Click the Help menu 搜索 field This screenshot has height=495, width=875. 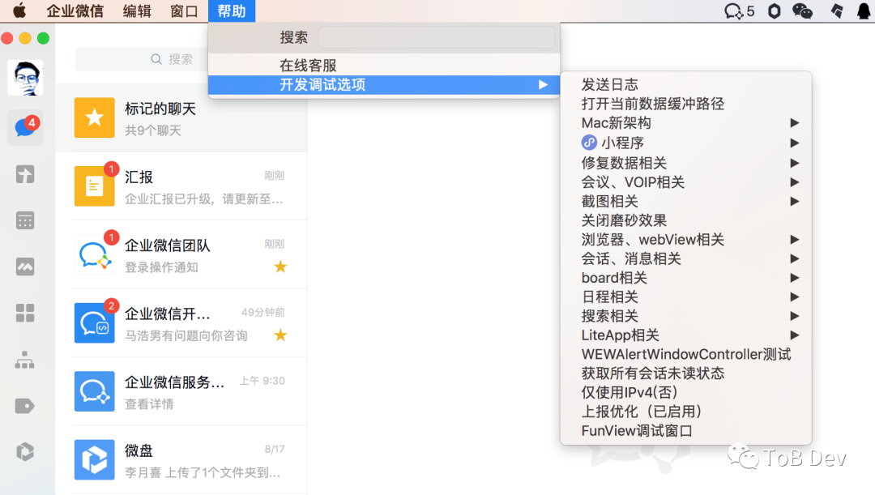tap(437, 37)
